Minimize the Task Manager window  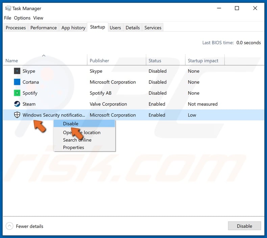[219, 8]
